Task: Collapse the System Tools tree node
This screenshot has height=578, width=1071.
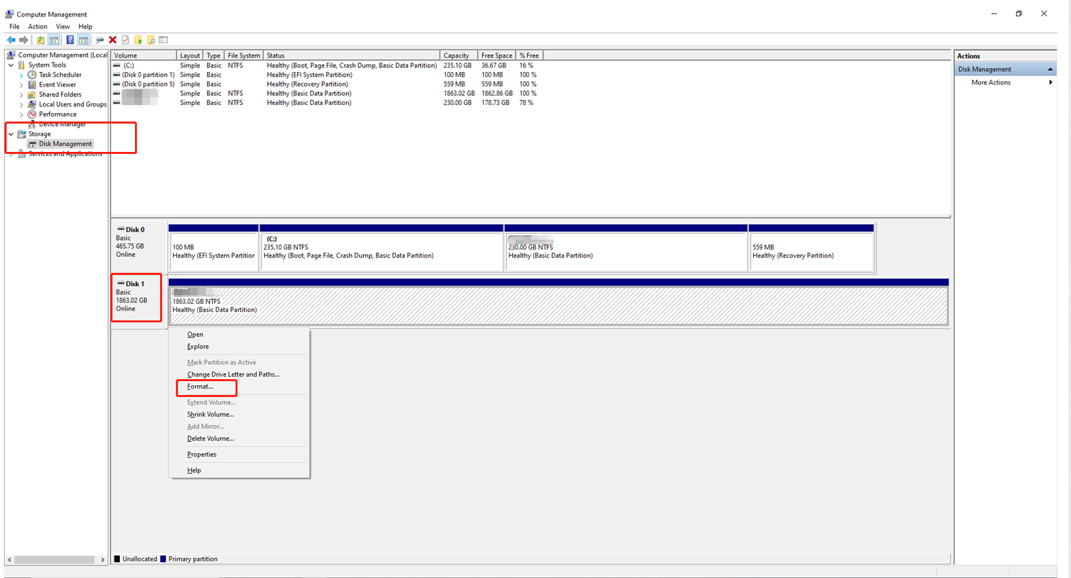Action: pyautogui.click(x=11, y=65)
